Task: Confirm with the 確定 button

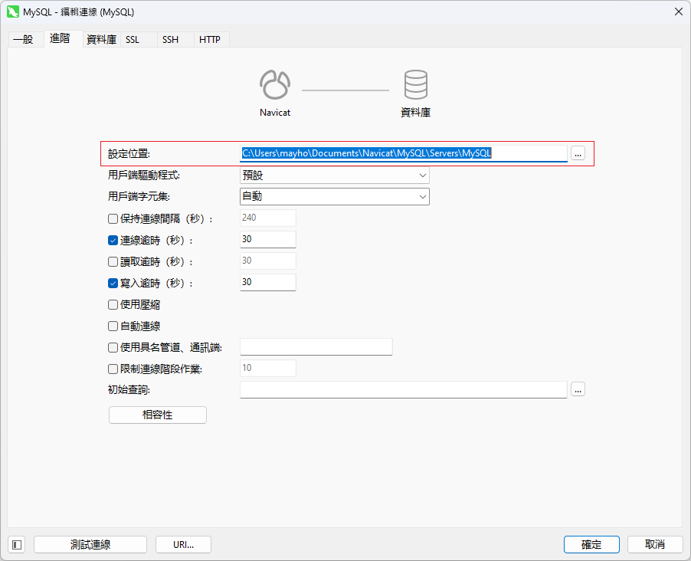Action: tap(591, 545)
